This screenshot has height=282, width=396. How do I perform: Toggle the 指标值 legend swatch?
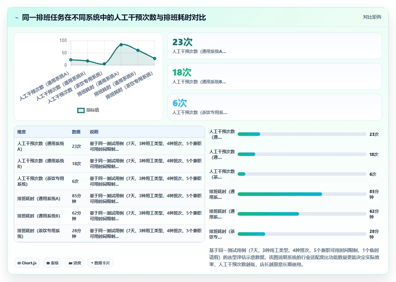click(x=81, y=110)
